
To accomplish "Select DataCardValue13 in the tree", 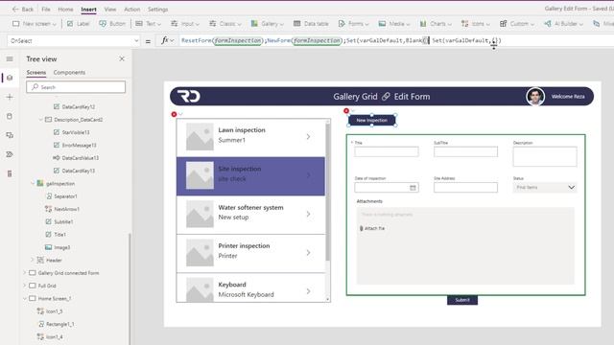I will pyautogui.click(x=81, y=158).
